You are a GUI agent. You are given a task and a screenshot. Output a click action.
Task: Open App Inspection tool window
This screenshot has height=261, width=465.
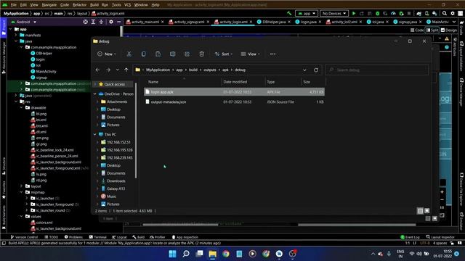[185, 237]
